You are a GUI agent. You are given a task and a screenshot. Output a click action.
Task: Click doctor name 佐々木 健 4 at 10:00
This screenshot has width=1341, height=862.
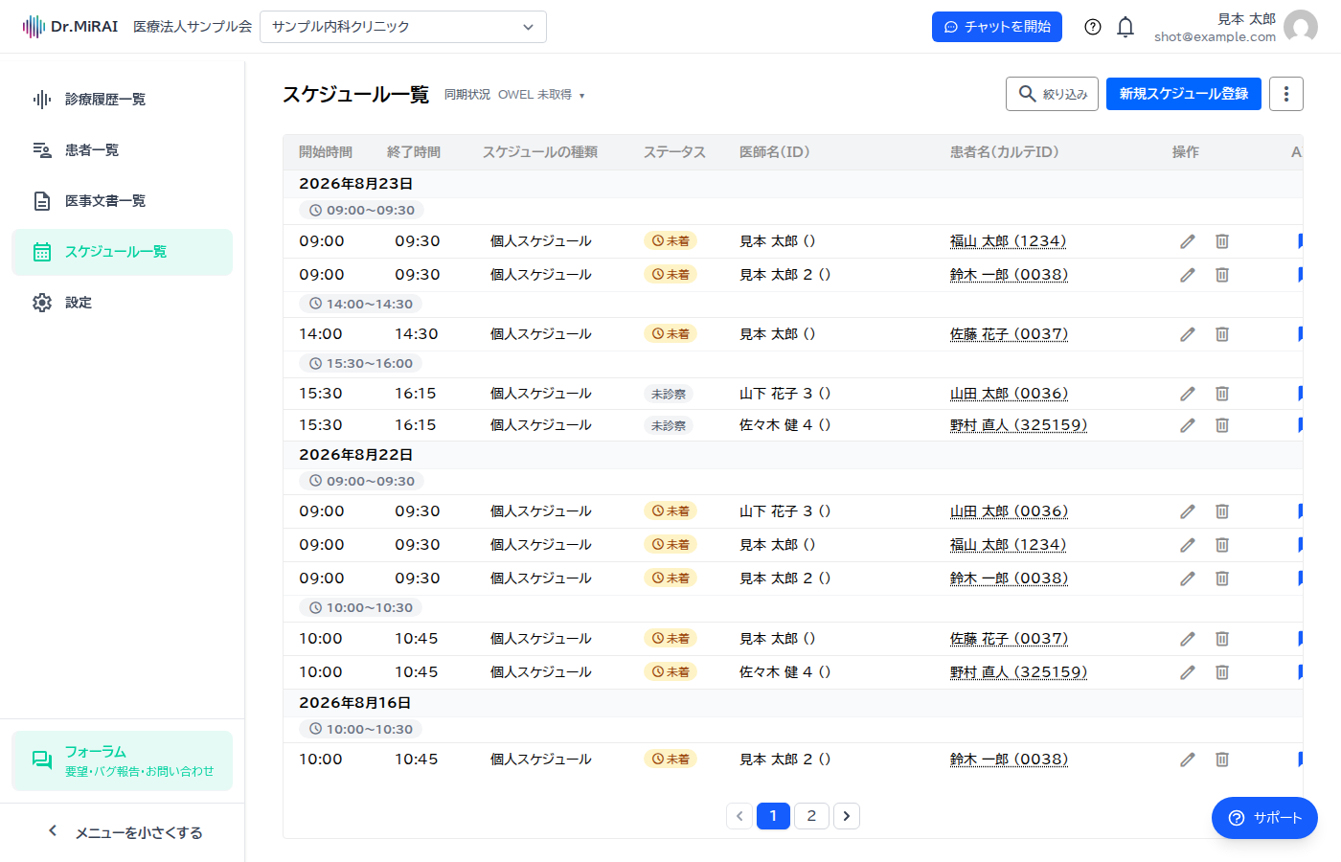(x=784, y=672)
